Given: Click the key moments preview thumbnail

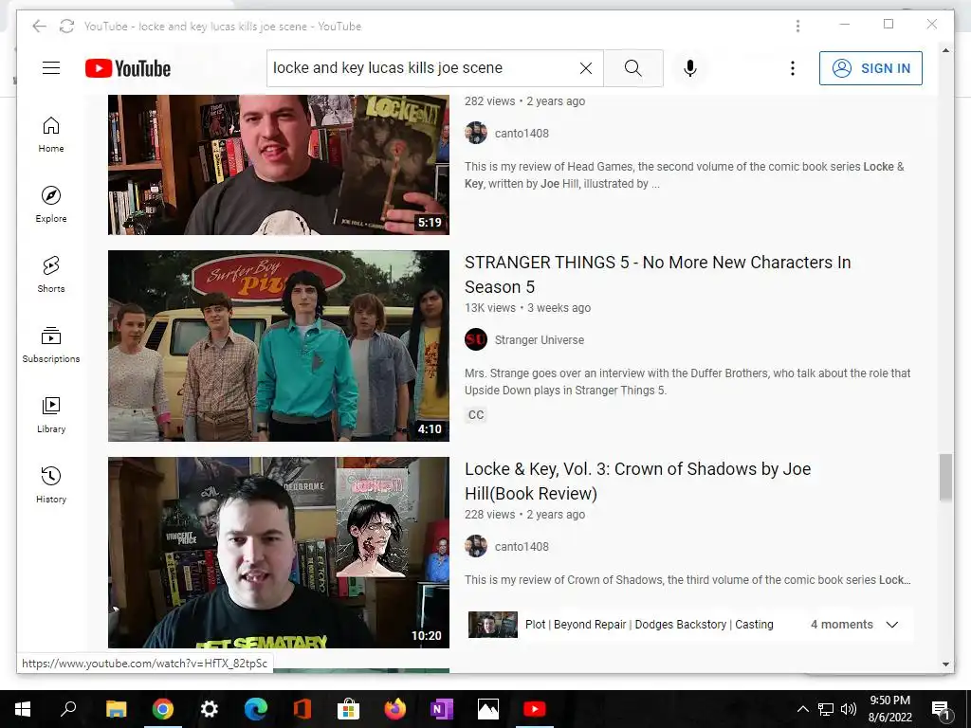Looking at the screenshot, I should tap(493, 625).
